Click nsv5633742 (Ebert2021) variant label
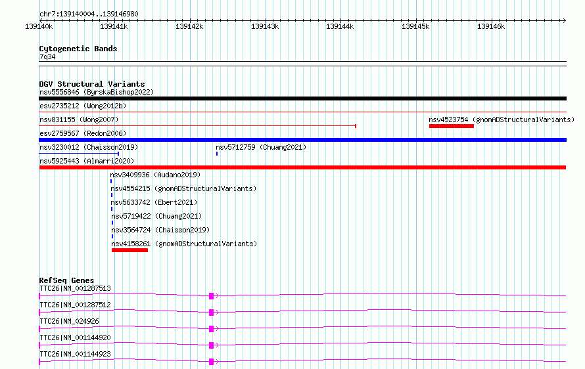Image resolution: width=585 pixels, height=369 pixels. pos(154,202)
